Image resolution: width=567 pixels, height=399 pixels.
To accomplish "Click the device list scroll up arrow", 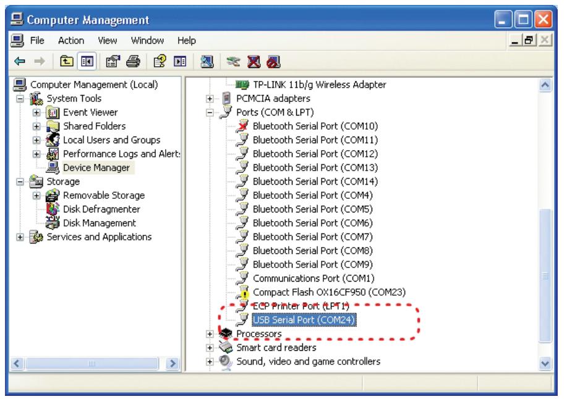I will 545,85.
